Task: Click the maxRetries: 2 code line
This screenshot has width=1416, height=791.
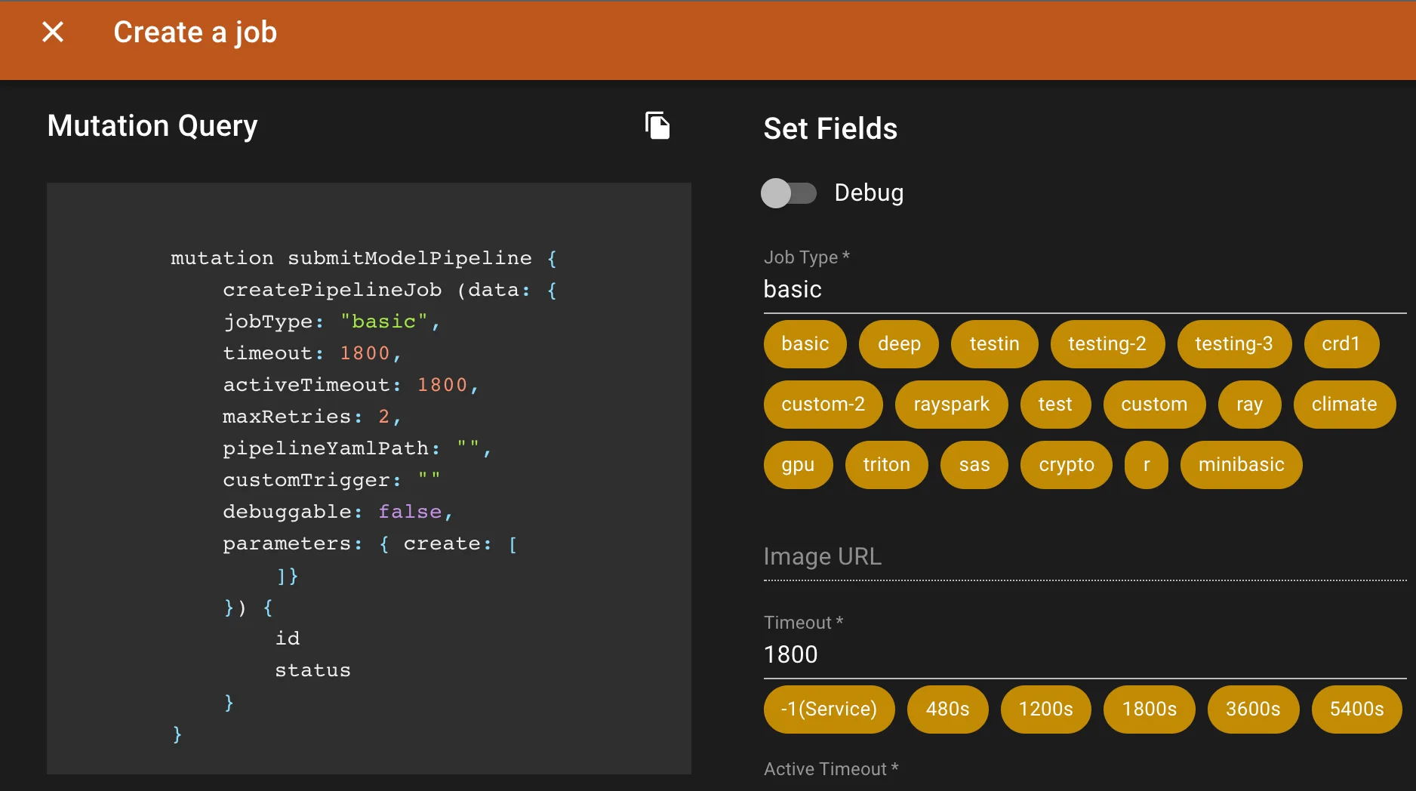Action: pyautogui.click(x=312, y=417)
